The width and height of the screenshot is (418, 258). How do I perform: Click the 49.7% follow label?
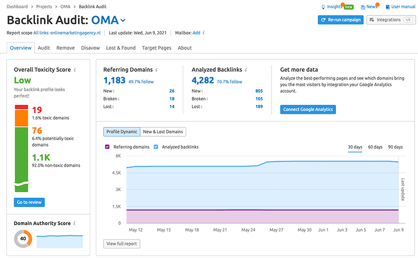coord(141,82)
